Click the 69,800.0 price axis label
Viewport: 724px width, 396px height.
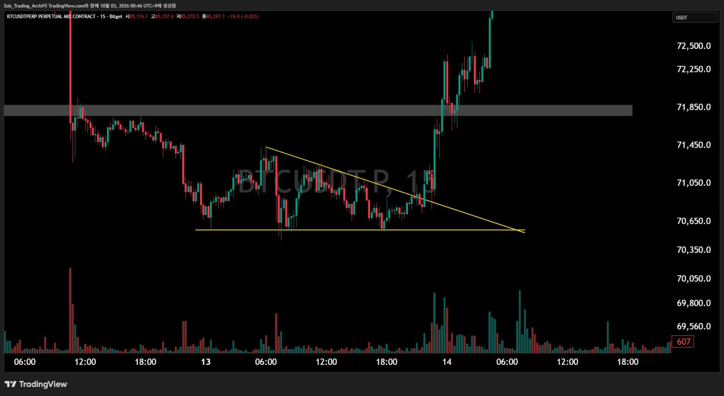point(693,303)
